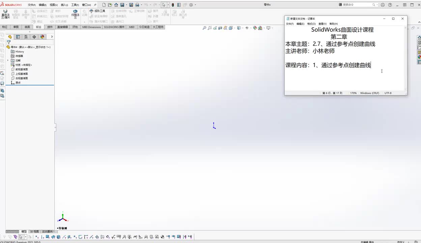Open the 插入 (Insert) menu in SolidWorks
The width and height of the screenshot is (421, 243).
[x=64, y=5]
